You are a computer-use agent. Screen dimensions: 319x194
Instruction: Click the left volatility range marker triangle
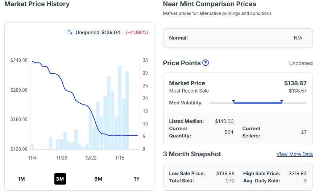pyautogui.click(x=233, y=101)
